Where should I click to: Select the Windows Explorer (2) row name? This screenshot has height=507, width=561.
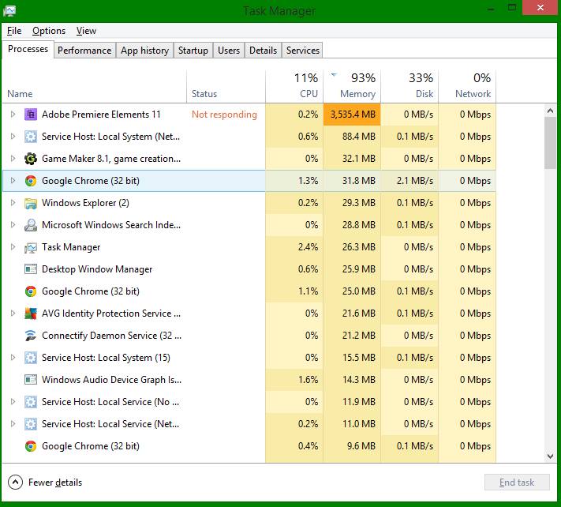pos(85,203)
